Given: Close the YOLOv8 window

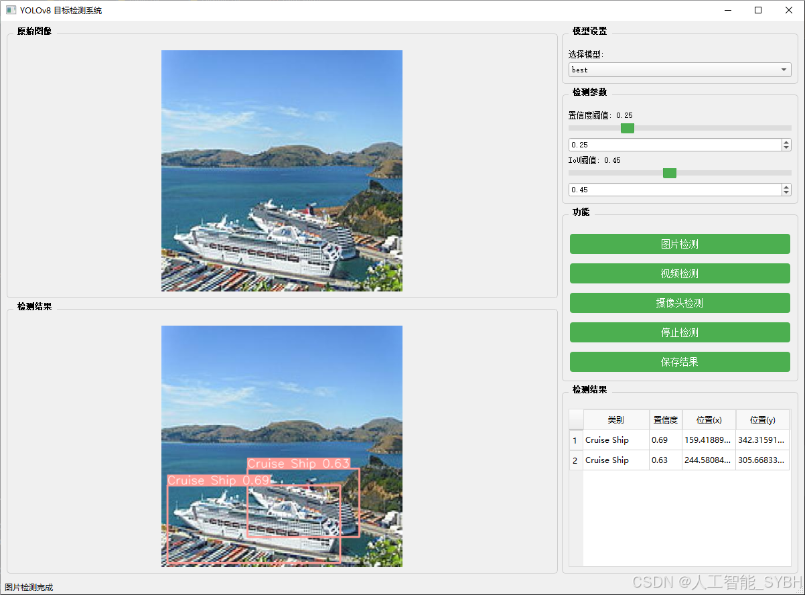Looking at the screenshot, I should pos(789,10).
